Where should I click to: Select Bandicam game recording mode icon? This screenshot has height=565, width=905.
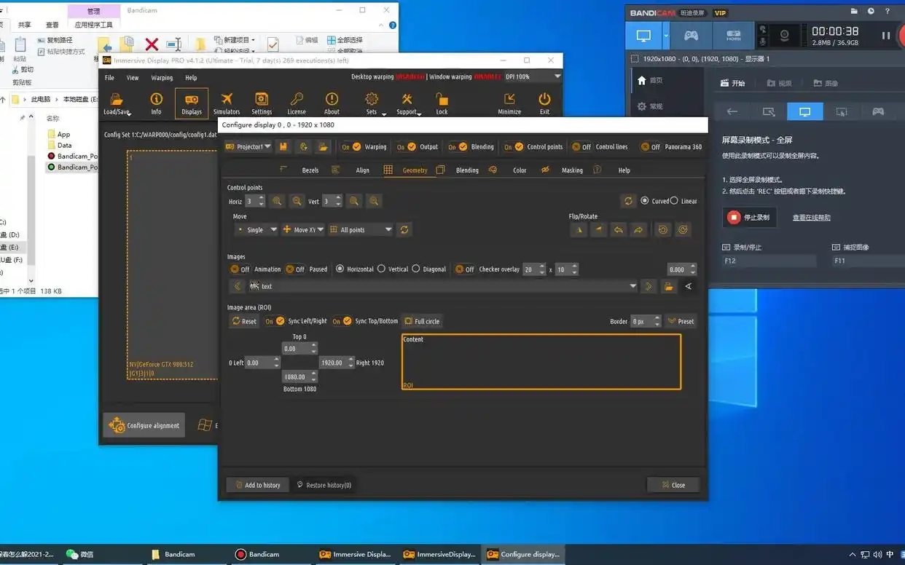point(691,35)
